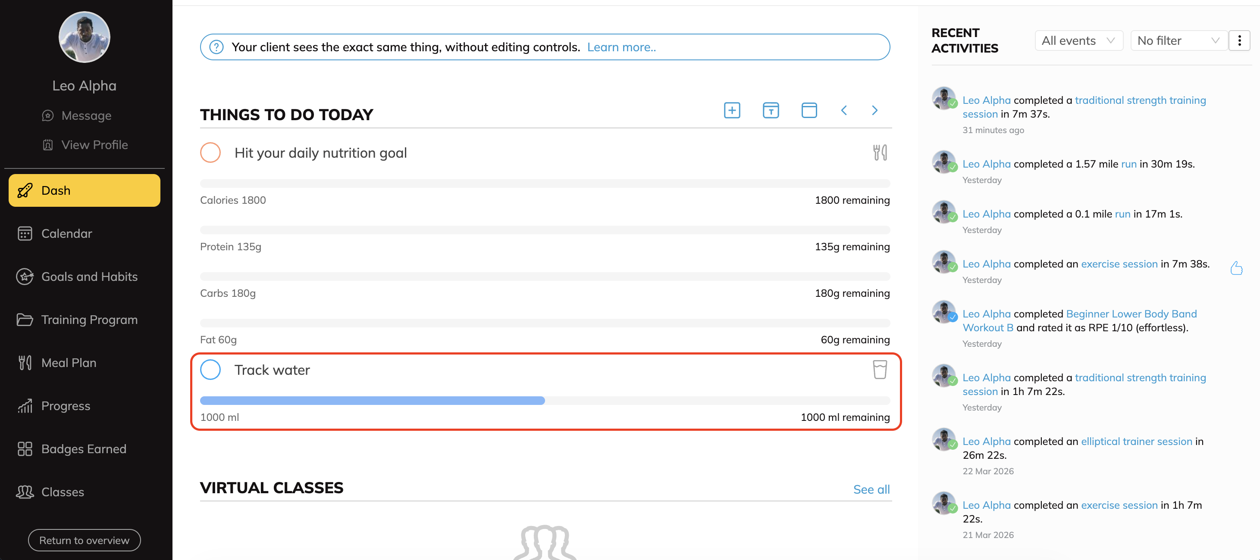Mark daily nutrition goal as complete
The image size is (1260, 560).
click(x=210, y=152)
